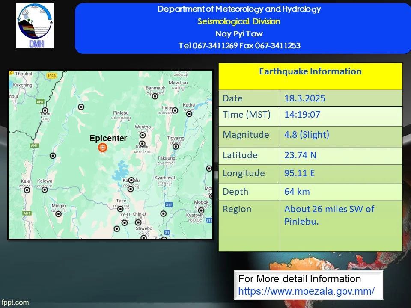Viewport: 411px width, 308px height.
Task: Click the 'Magnitude' row label
Action: coord(246,135)
